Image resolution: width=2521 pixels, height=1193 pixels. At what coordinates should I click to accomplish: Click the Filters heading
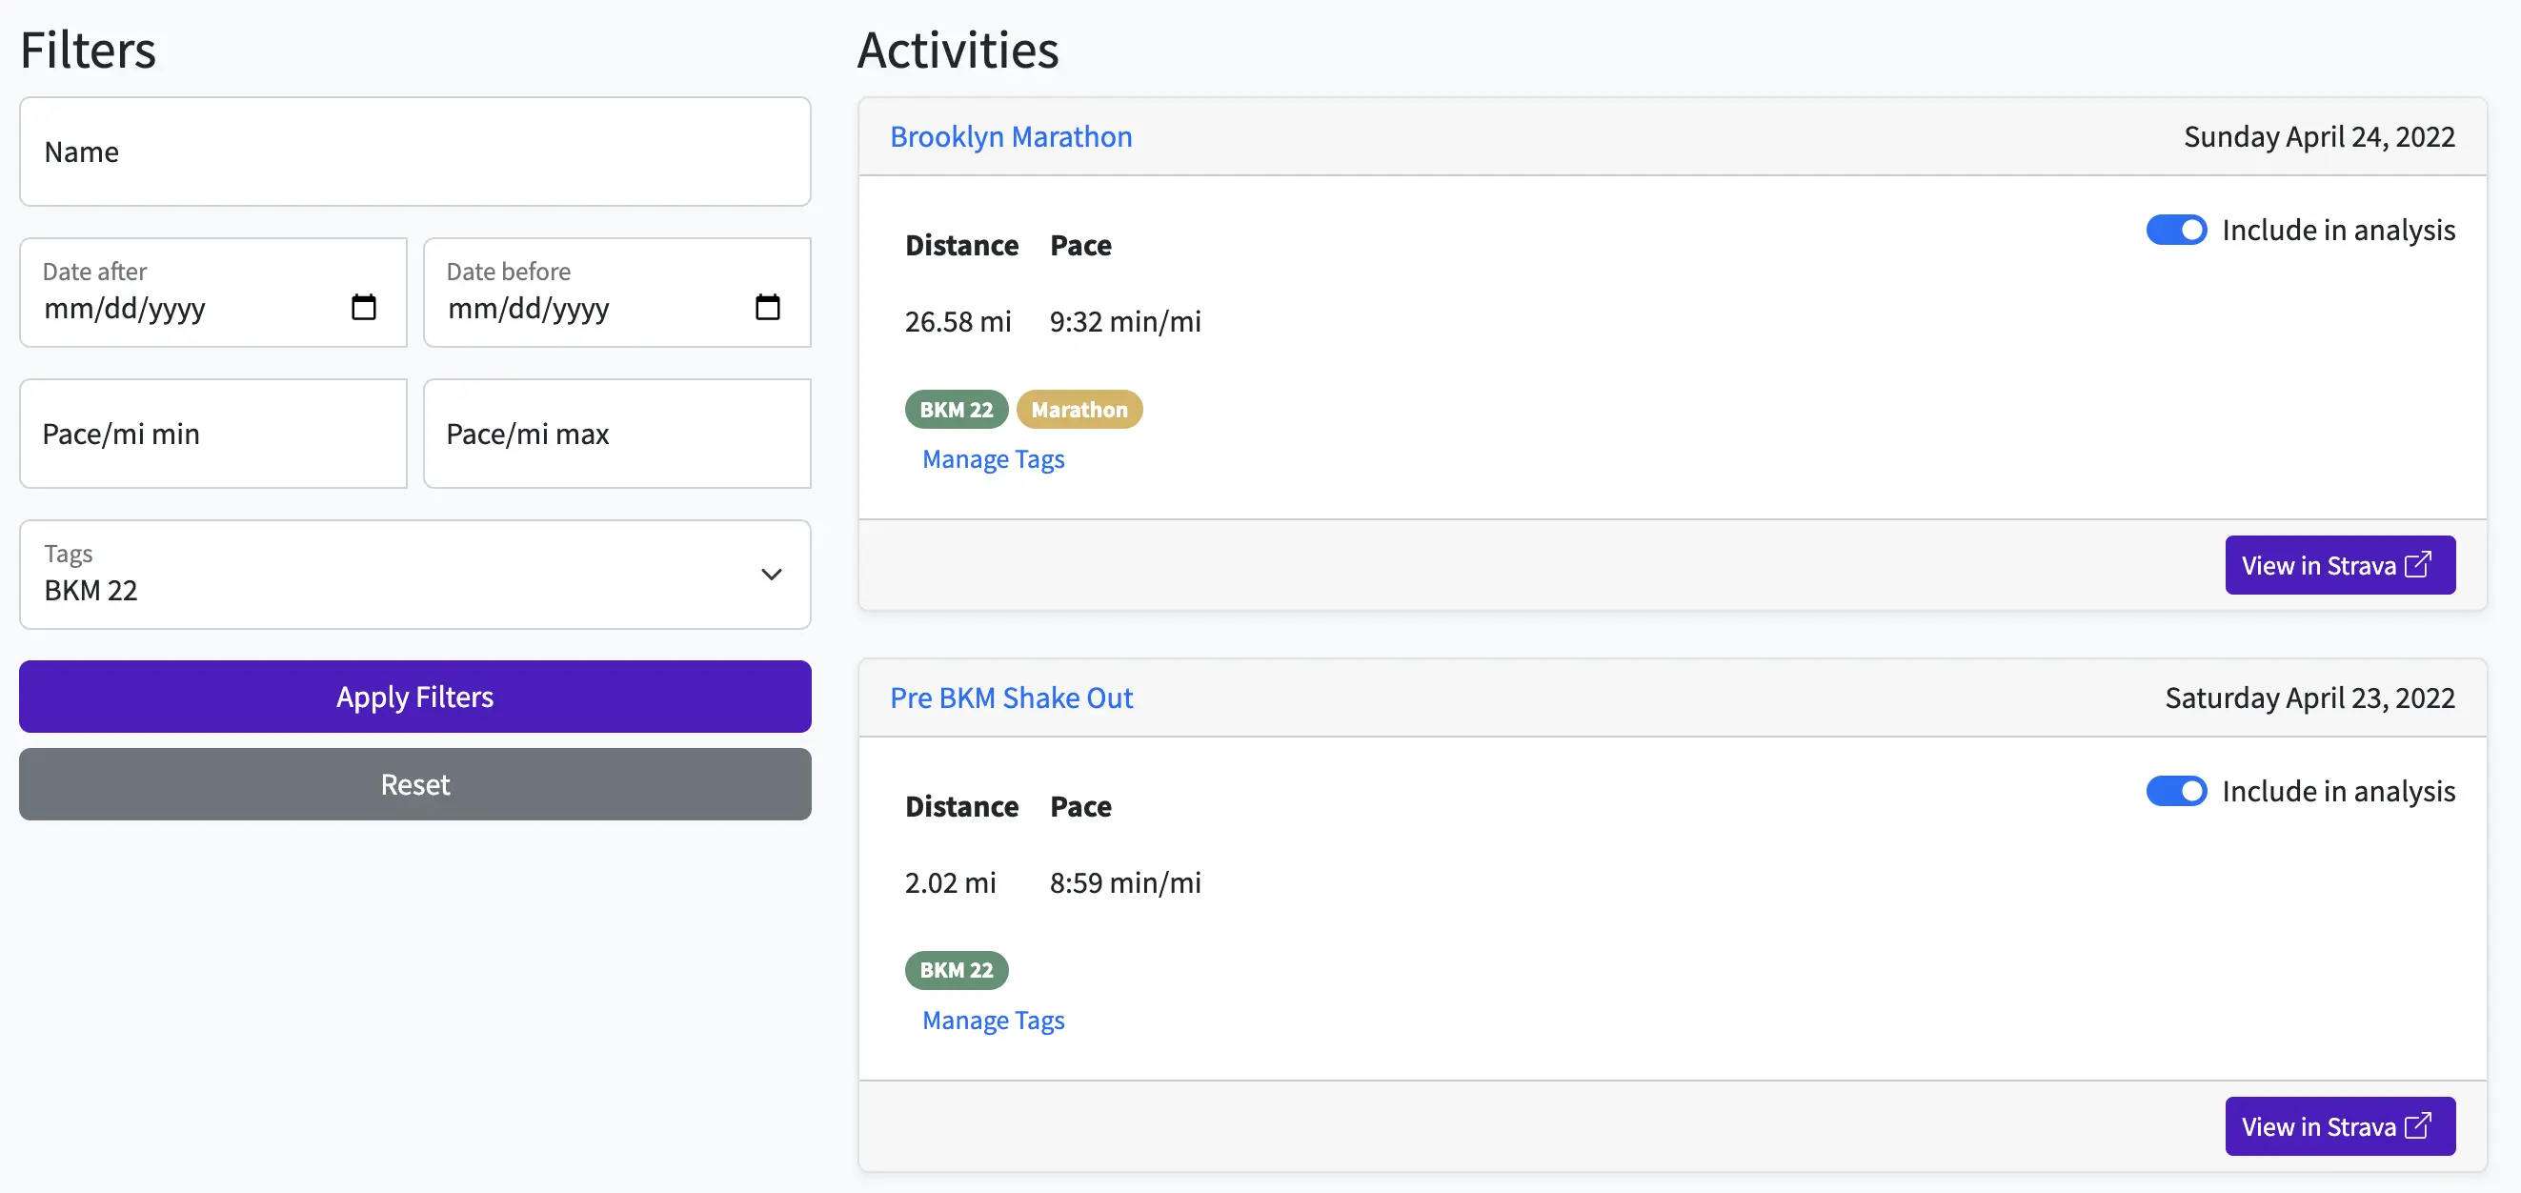[x=88, y=50]
